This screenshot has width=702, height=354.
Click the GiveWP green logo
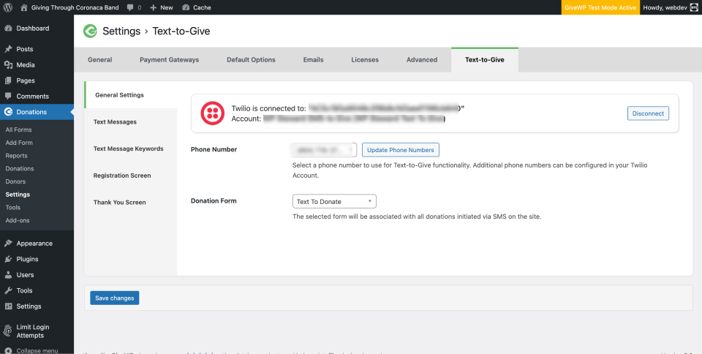click(90, 31)
